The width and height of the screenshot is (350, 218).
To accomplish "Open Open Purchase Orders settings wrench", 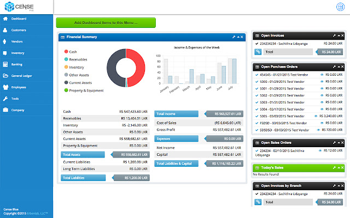I will click(334, 66).
